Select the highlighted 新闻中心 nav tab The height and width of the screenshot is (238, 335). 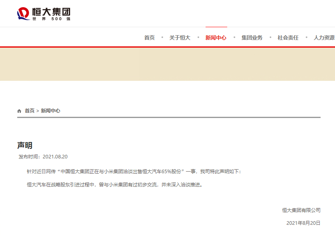(x=216, y=38)
